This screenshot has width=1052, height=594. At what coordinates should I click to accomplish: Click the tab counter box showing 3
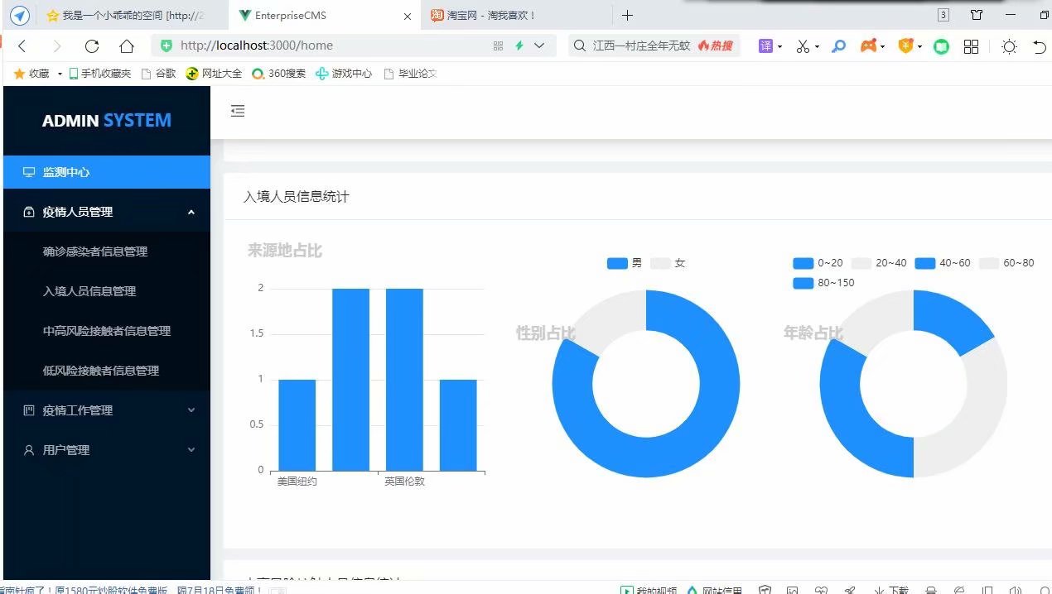[943, 15]
